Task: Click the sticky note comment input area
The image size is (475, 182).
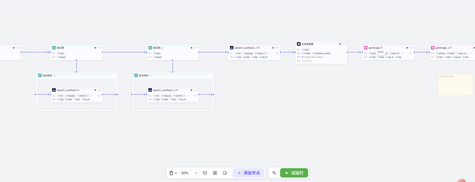Action: [455, 85]
